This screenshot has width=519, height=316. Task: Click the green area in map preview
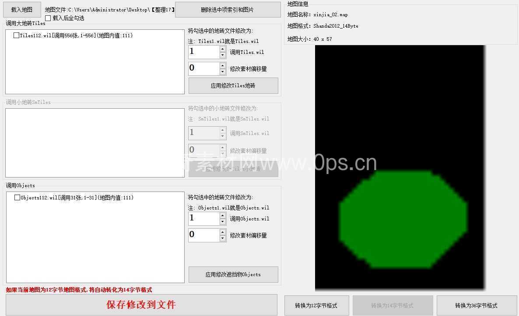(x=403, y=219)
